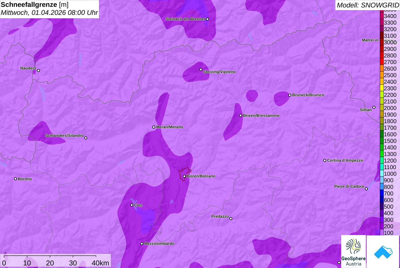
Task: Select the 1500 m green legend swatch
Action: click(382, 141)
